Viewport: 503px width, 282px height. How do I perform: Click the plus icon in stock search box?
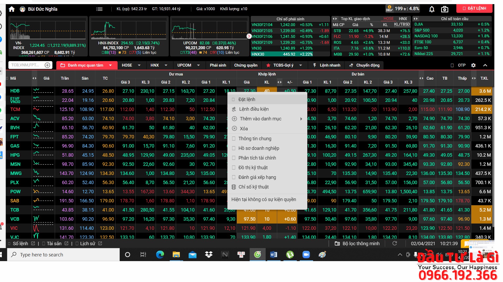tap(47, 65)
